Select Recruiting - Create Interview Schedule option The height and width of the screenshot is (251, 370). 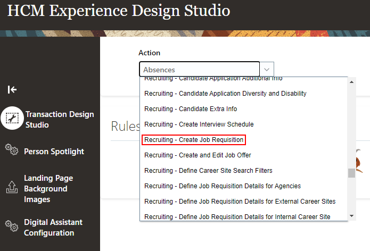point(199,124)
